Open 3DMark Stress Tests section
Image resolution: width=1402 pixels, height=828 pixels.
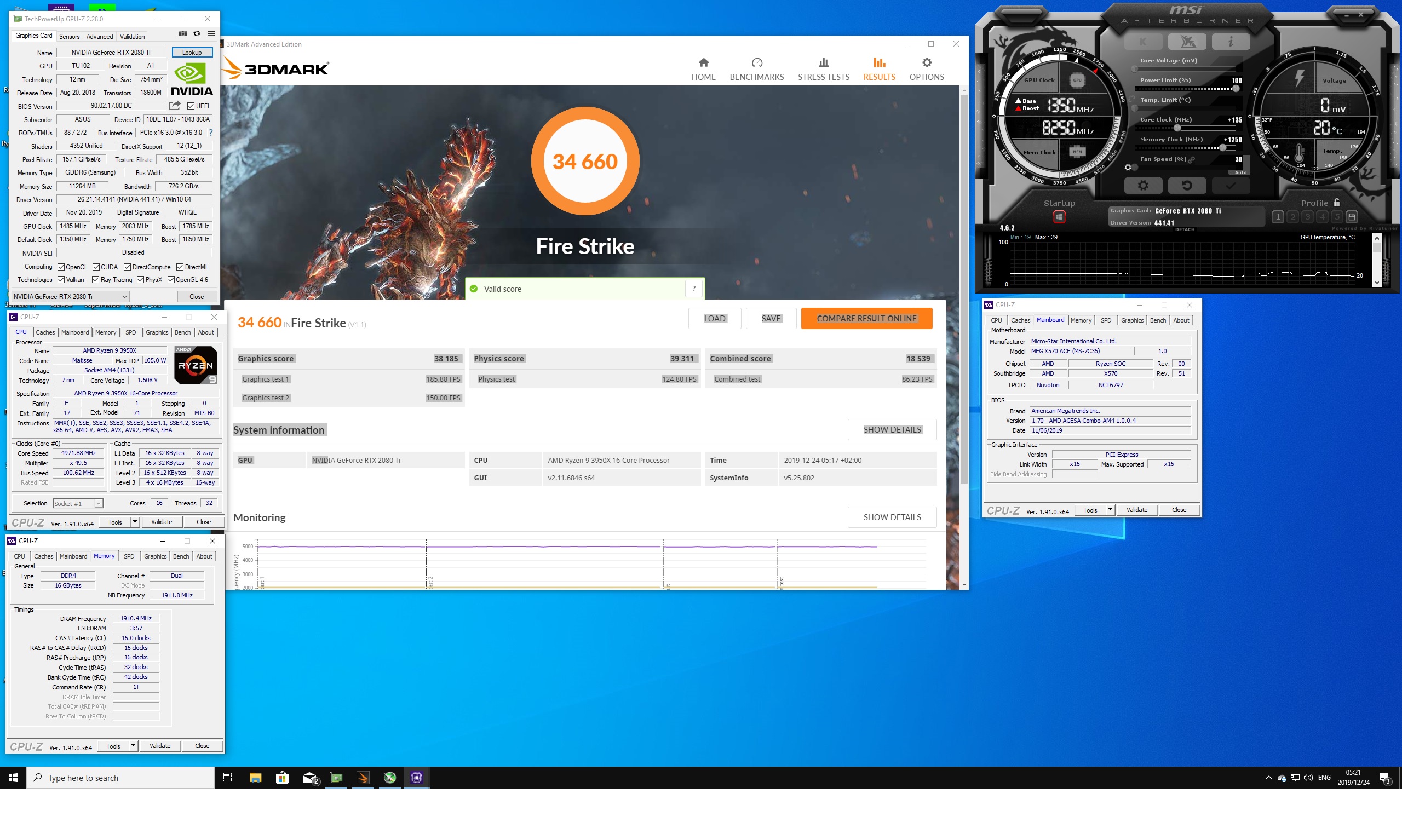(x=824, y=69)
